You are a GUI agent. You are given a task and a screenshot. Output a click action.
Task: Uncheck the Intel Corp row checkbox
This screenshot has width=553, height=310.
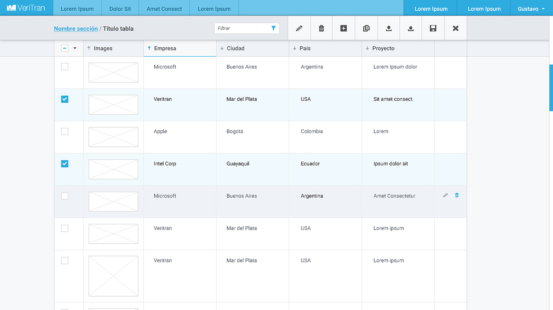click(x=65, y=164)
